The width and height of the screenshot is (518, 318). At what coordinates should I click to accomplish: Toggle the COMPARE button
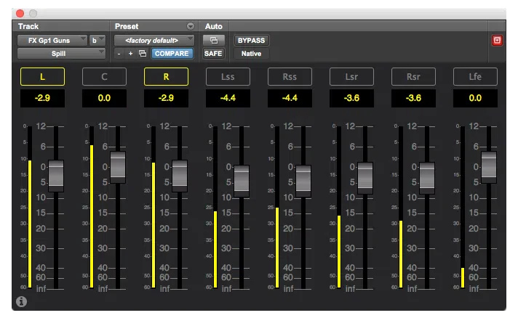click(172, 54)
